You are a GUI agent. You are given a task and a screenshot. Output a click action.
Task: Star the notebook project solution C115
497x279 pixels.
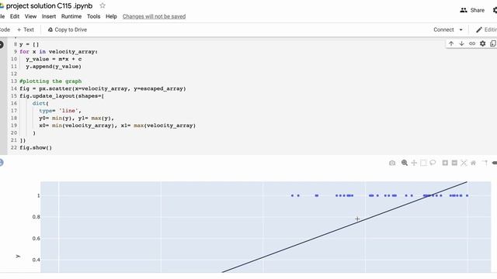103,5
